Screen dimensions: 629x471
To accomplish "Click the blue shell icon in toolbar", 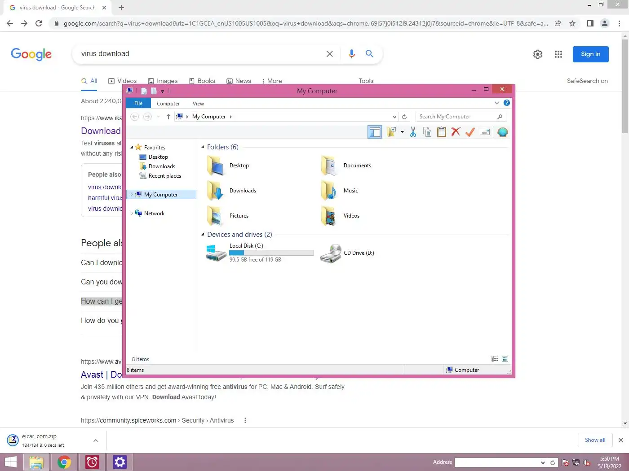I will tap(502, 132).
